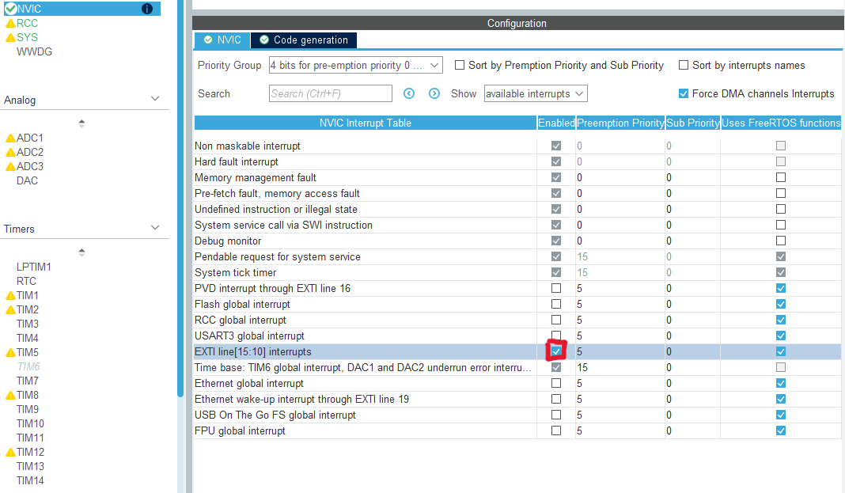845x493 pixels.
Task: Select the Ethernet wake-up interrupt row name
Action: click(301, 400)
